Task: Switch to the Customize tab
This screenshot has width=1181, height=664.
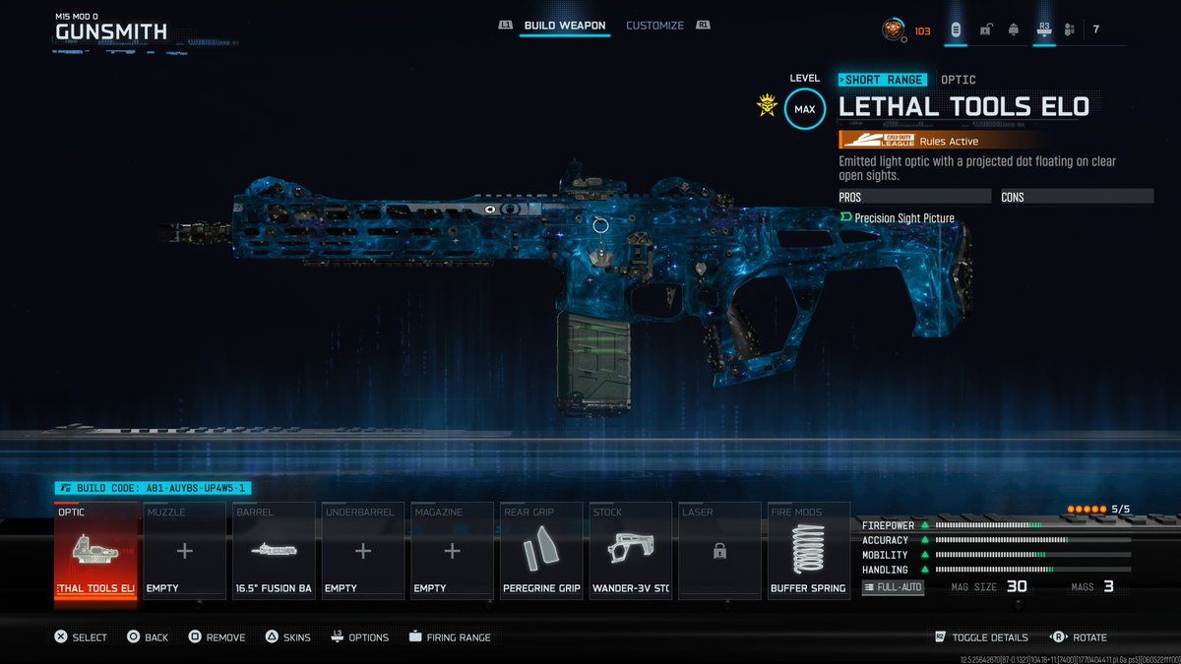Action: point(654,26)
